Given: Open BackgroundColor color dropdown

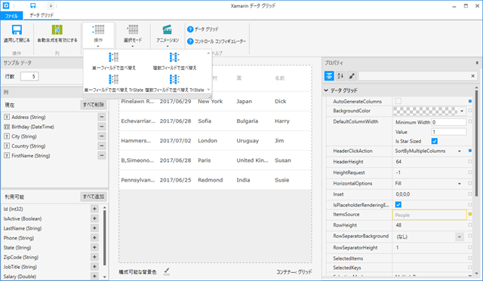Looking at the screenshot, I should coord(462,111).
